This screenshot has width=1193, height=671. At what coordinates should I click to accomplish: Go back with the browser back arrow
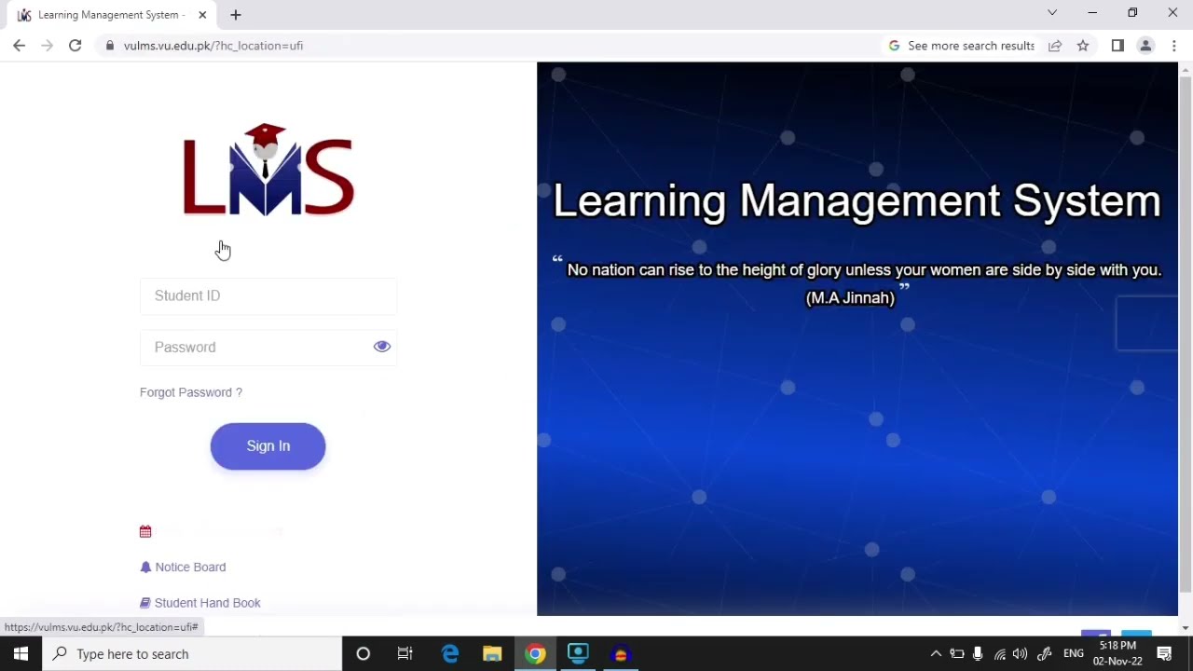coord(20,46)
